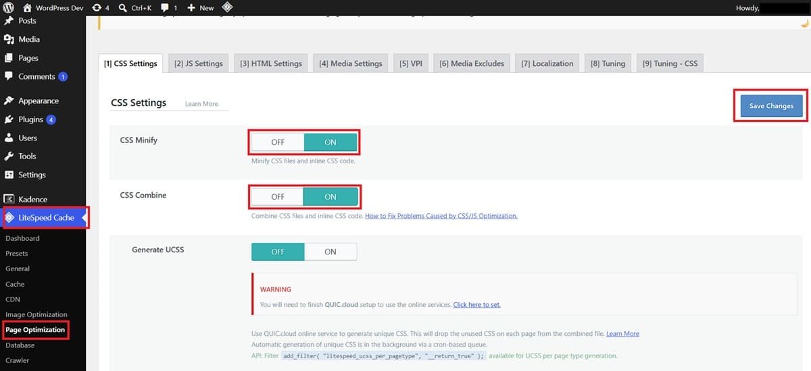The image size is (811, 371).
Task: Open the General submenu item
Action: (x=18, y=268)
